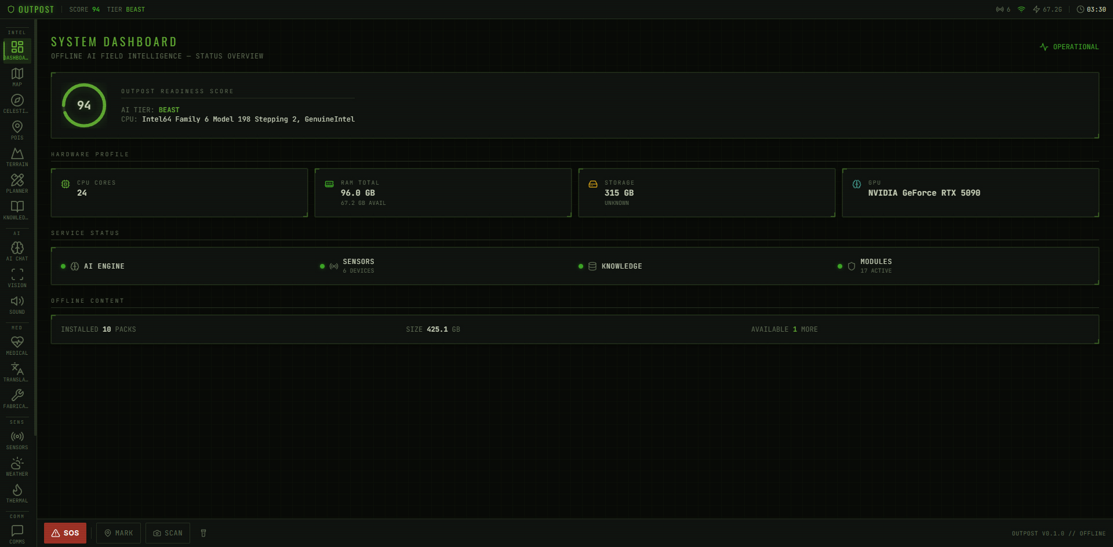
Task: Click the green Wi-Fi status icon
Action: tap(1021, 9)
